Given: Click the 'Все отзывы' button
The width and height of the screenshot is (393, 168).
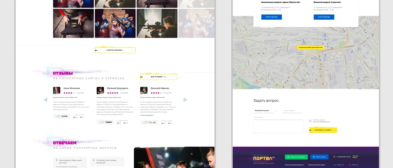Looking at the screenshot, I should [x=159, y=76].
